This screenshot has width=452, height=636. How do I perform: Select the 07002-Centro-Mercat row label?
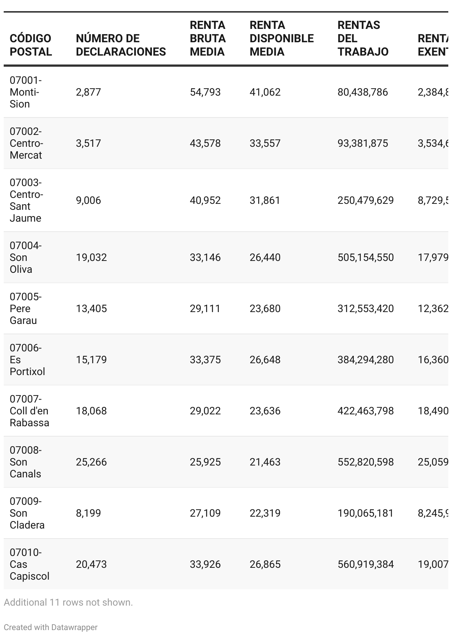coord(26,143)
